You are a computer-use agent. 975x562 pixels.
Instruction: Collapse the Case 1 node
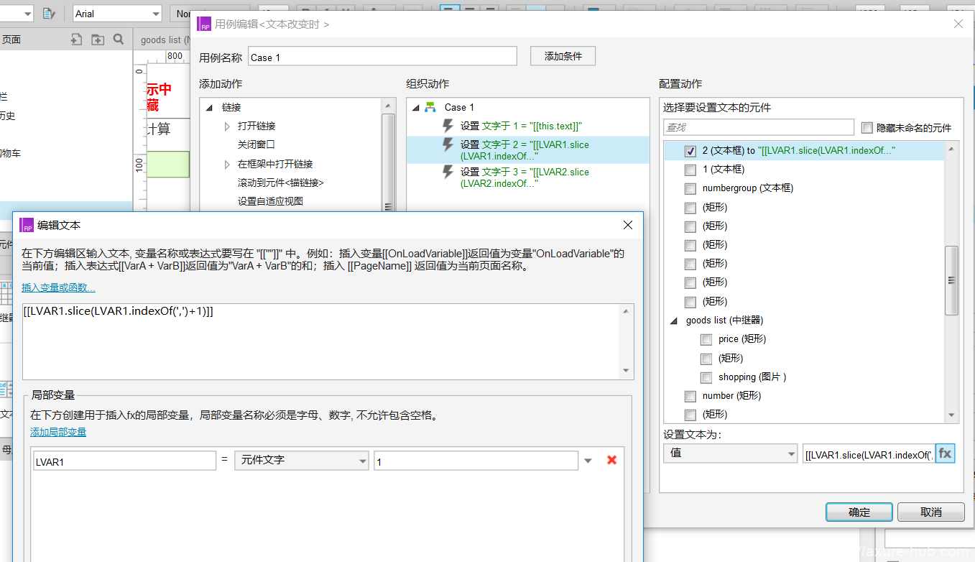click(x=415, y=108)
